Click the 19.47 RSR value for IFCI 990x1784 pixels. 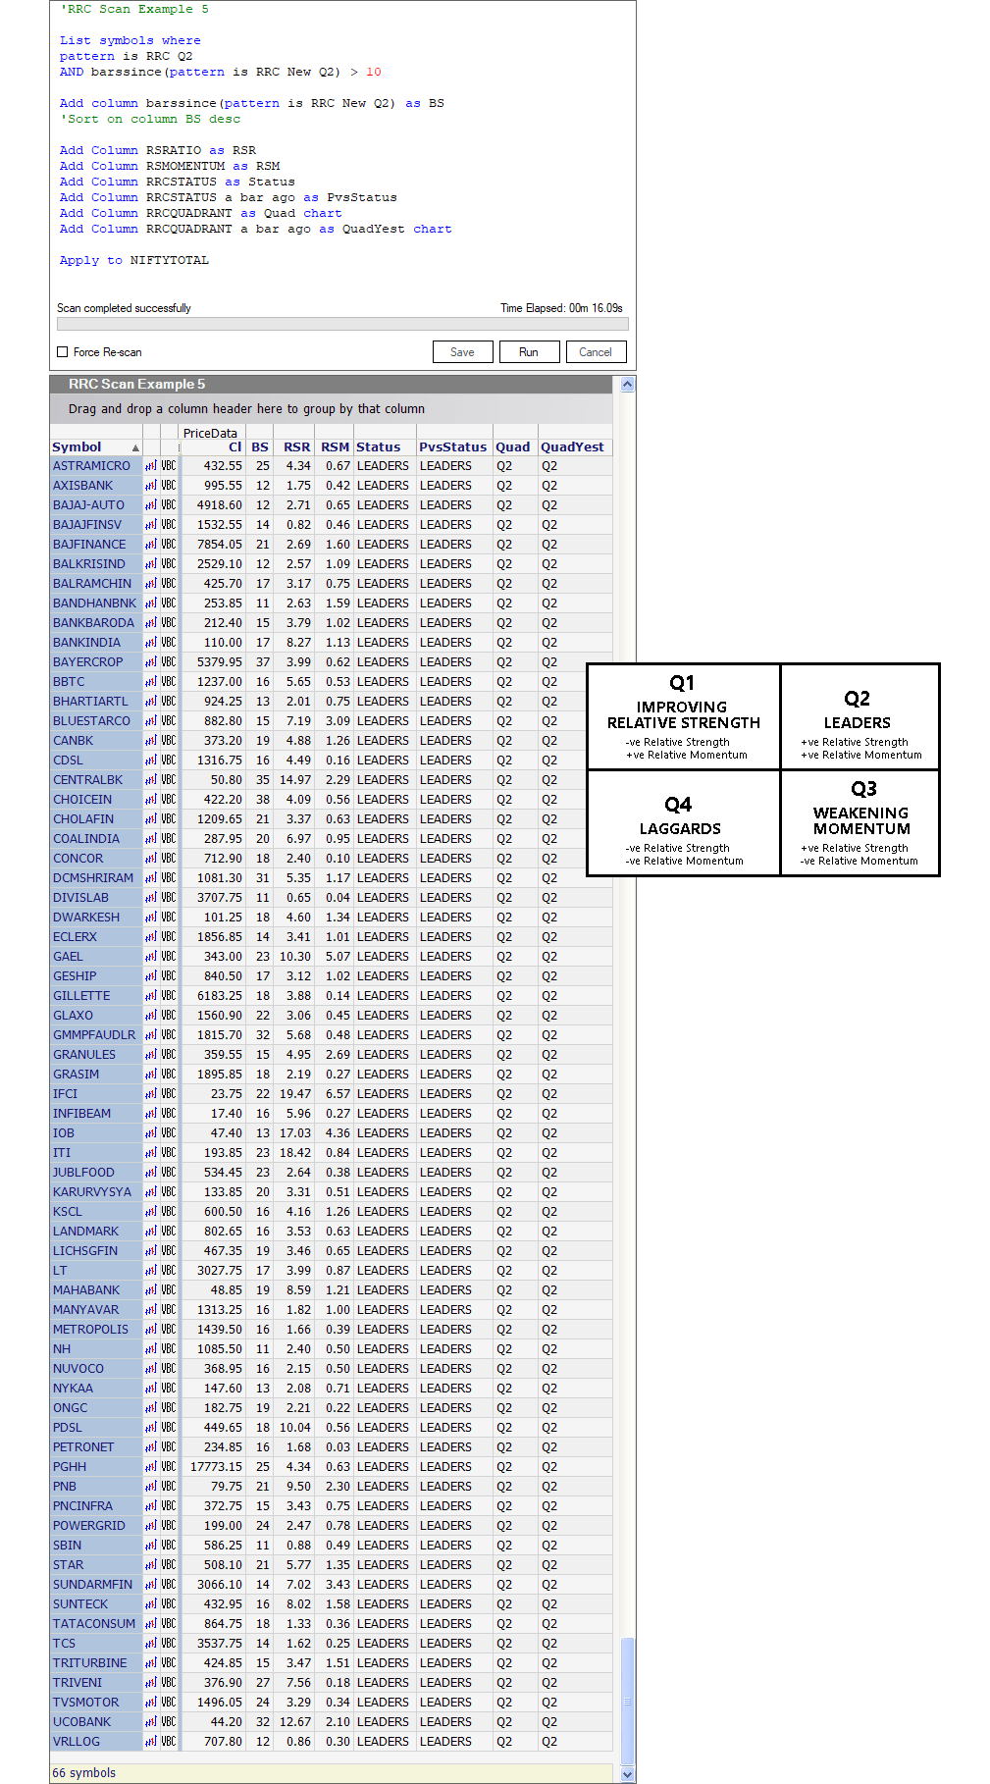(295, 1094)
